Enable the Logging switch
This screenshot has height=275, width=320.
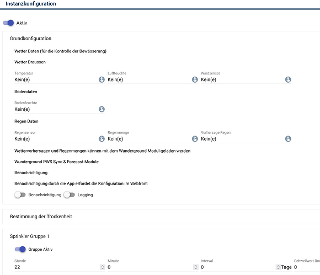click(x=69, y=195)
